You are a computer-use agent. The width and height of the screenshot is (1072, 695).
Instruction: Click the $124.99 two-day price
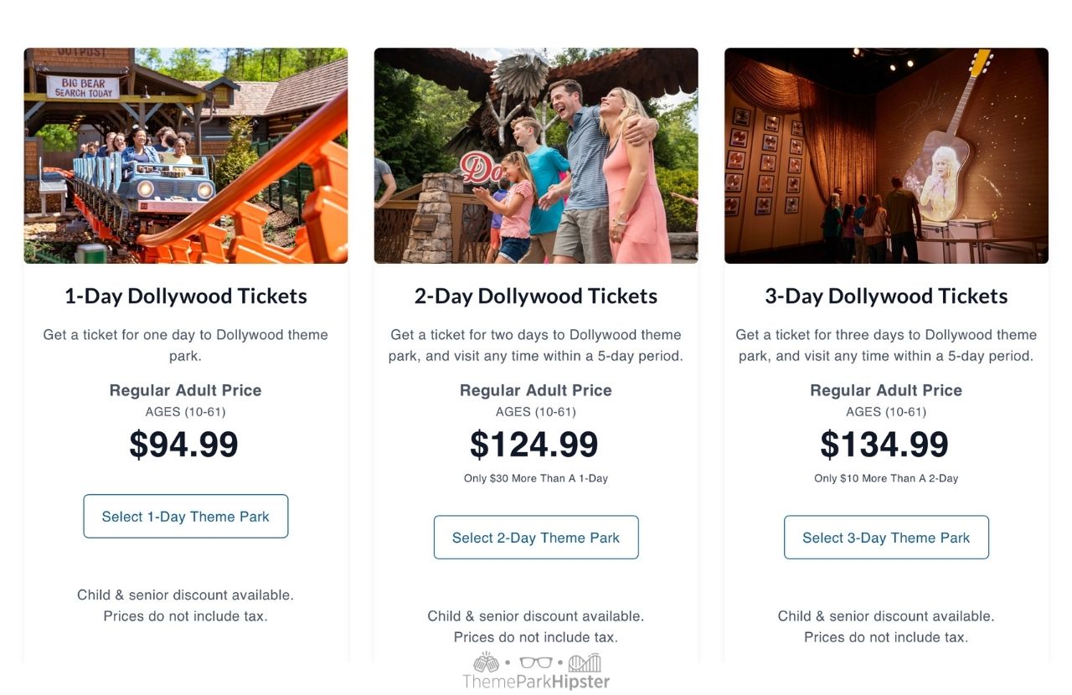coord(534,445)
